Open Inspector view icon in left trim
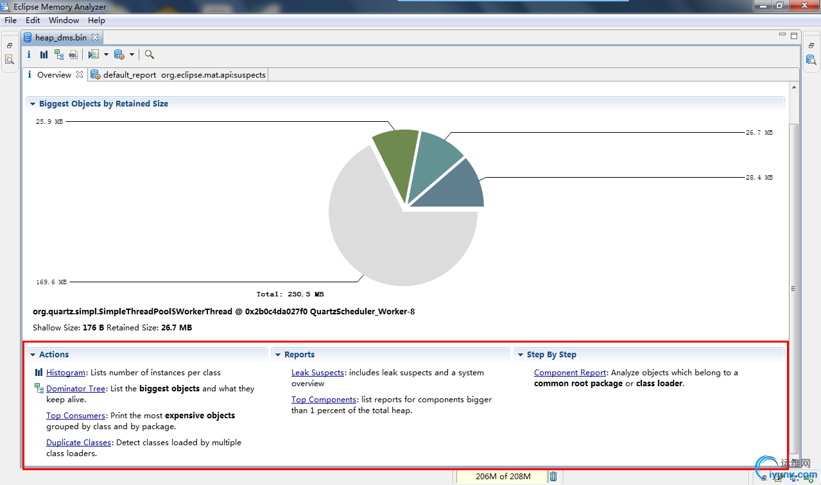Screen dimensions: 821x485 click(10, 60)
